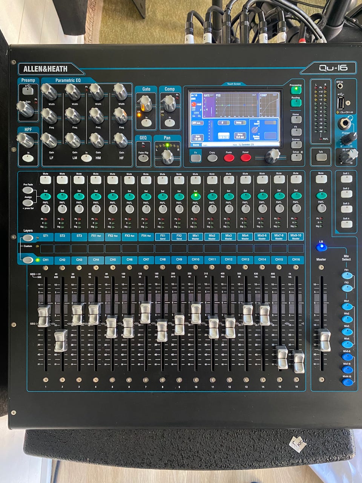Tap the Preamp USB source button
Image resolution: width=362 pixels, height=483 pixels.
tap(28, 91)
